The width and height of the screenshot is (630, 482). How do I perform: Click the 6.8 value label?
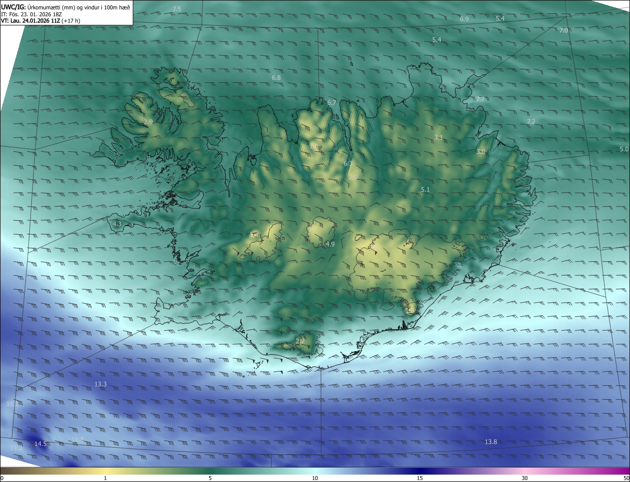[276, 78]
